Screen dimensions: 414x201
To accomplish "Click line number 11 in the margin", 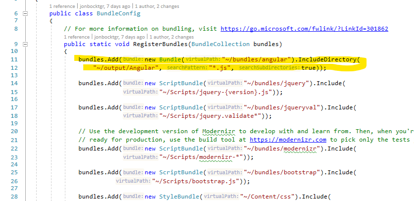I will pos(14,60).
